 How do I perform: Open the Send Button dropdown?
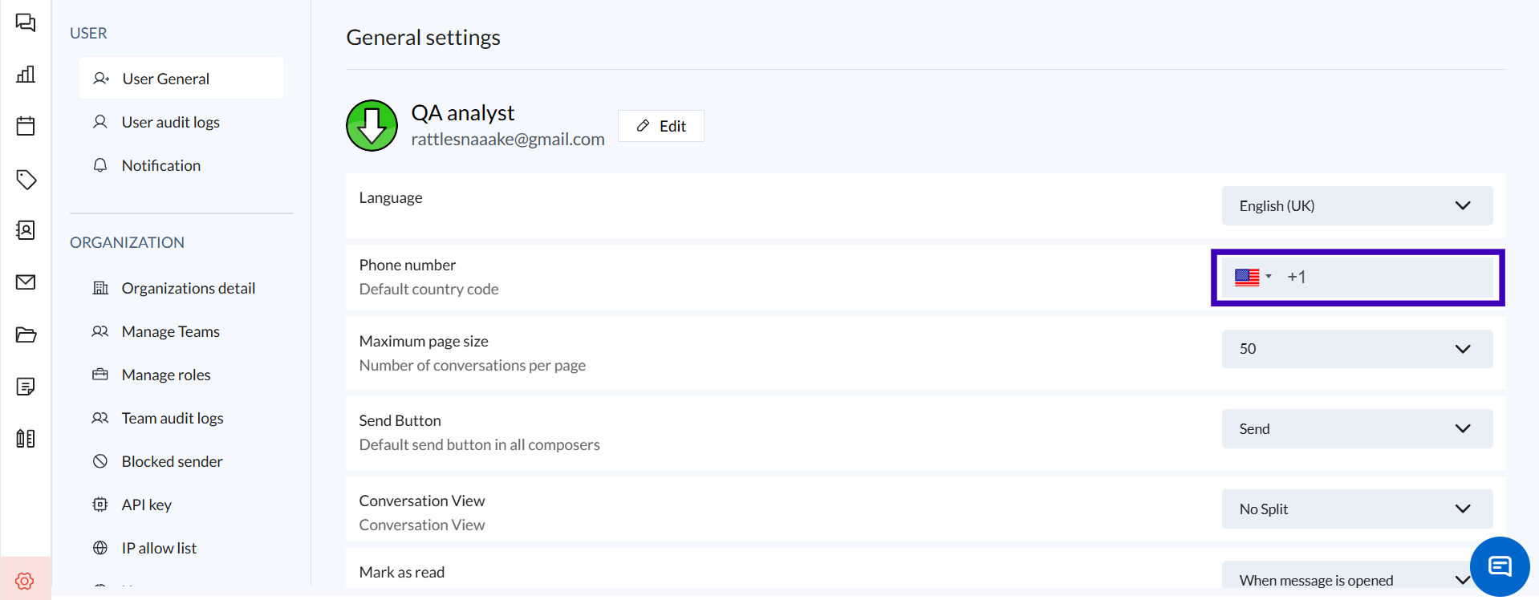click(1357, 429)
